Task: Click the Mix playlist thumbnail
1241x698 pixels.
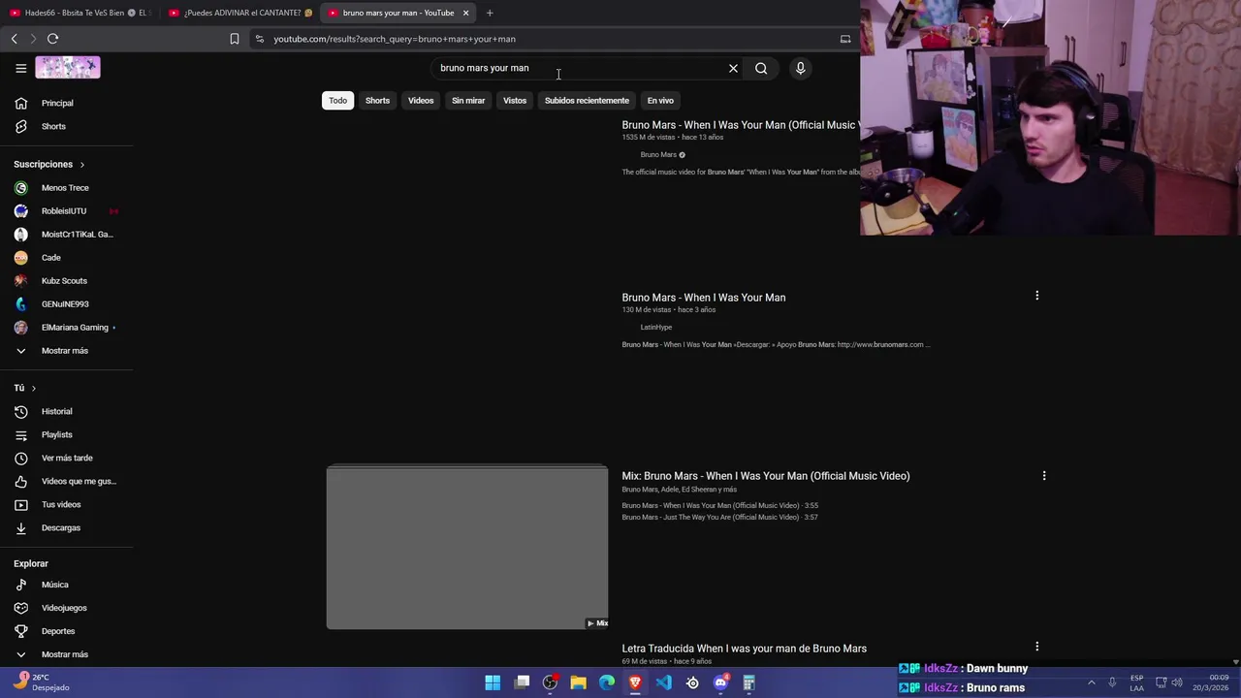Action: (467, 548)
